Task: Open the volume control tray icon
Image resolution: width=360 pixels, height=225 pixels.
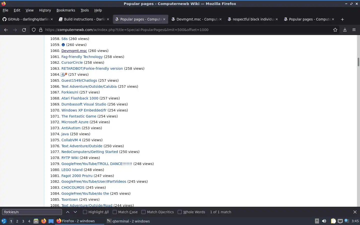Action: pos(324,221)
